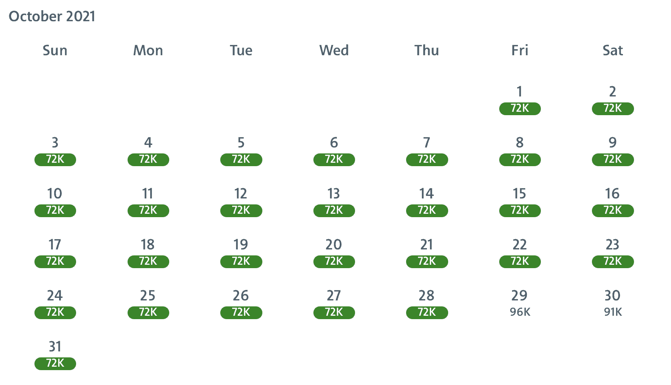The image size is (671, 385).
Task: Select Monday October 4
Action: click(x=148, y=151)
